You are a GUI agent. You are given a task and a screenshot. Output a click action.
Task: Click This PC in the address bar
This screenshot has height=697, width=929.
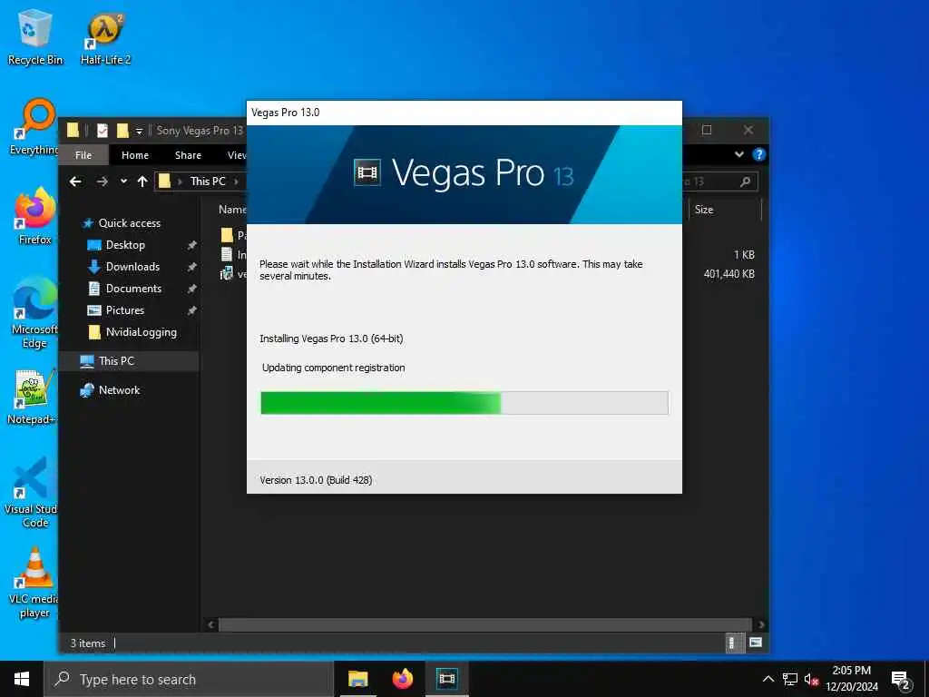click(208, 182)
